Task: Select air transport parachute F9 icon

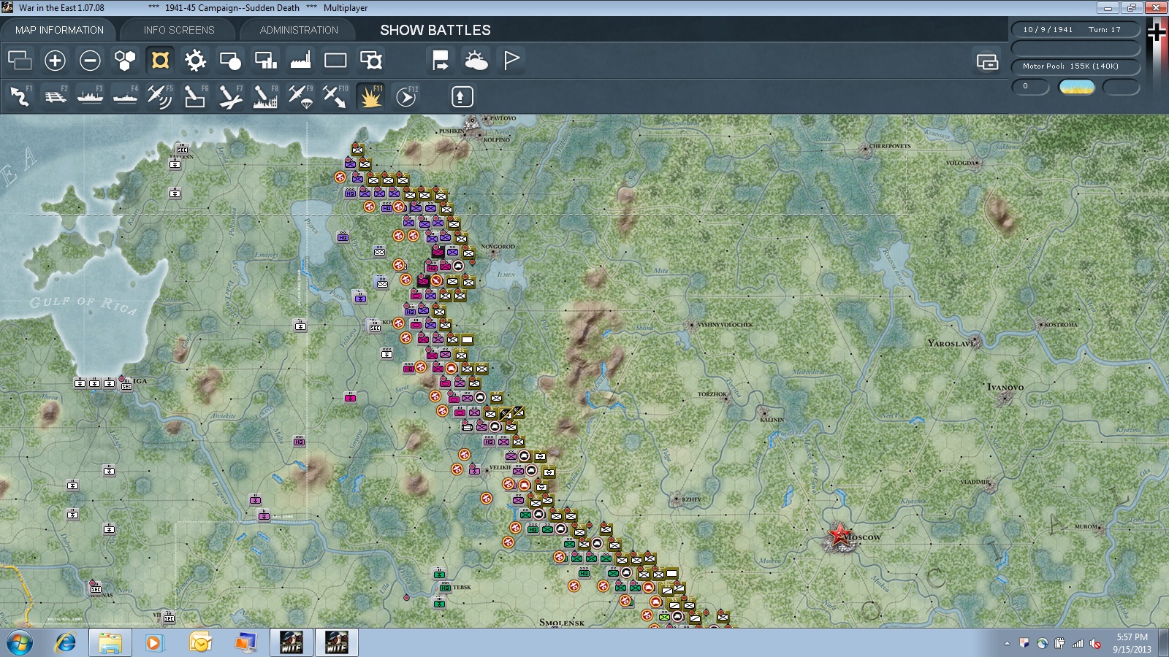Action: pos(300,96)
